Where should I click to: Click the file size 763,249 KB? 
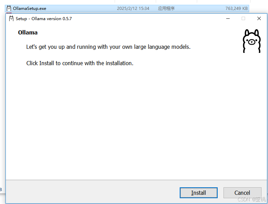pyautogui.click(x=237, y=8)
